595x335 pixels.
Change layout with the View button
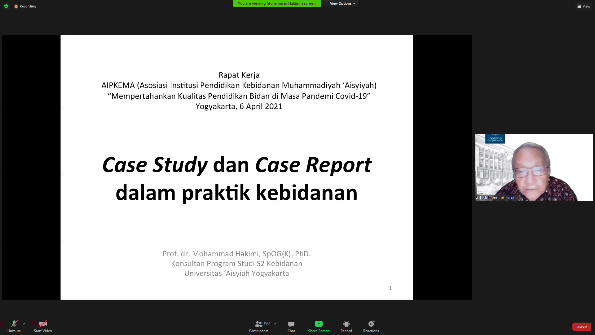[x=584, y=6]
